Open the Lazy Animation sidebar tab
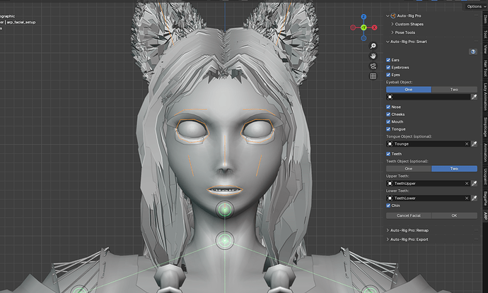 click(485, 97)
